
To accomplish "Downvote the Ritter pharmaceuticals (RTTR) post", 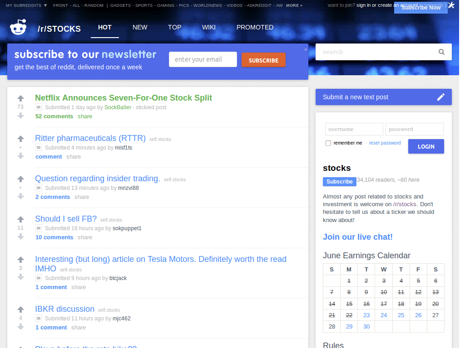I will coord(20,156).
